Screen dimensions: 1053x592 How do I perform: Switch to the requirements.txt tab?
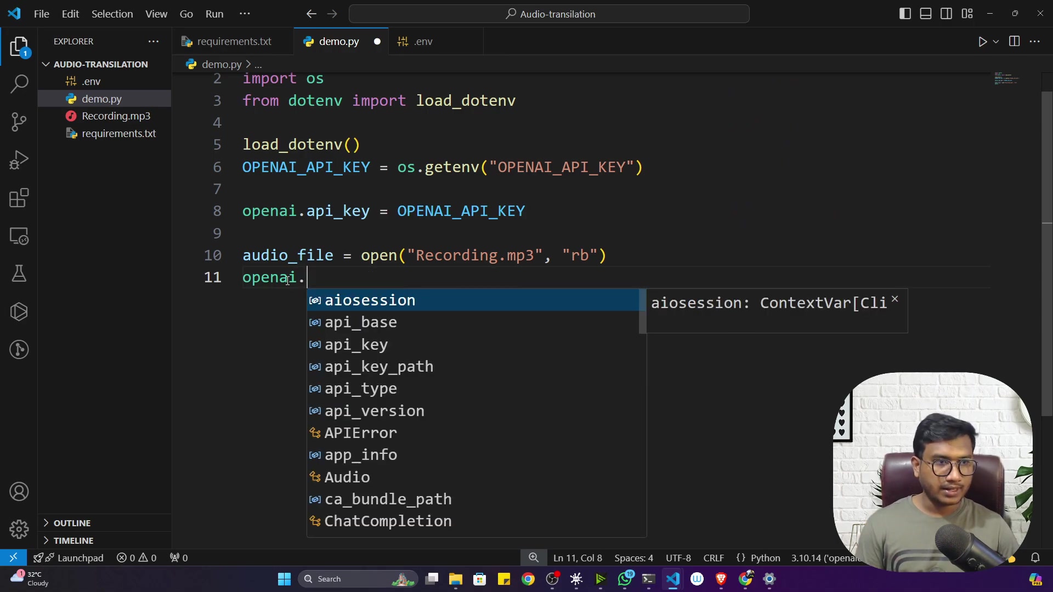[x=234, y=42]
